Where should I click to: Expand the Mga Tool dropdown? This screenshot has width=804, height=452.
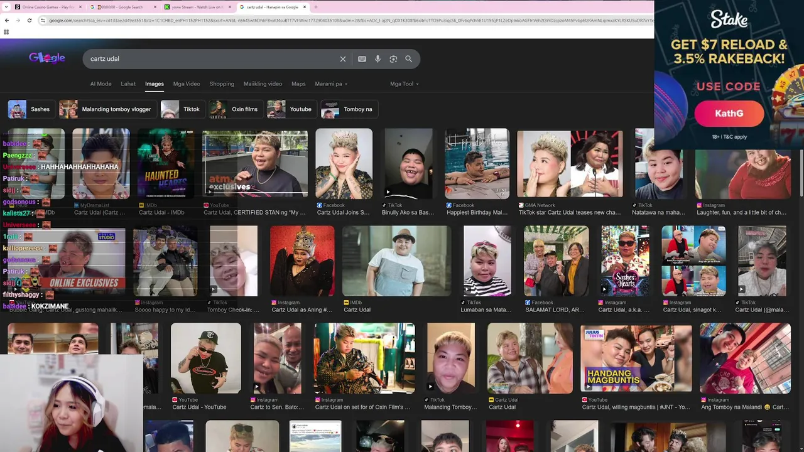click(x=404, y=83)
